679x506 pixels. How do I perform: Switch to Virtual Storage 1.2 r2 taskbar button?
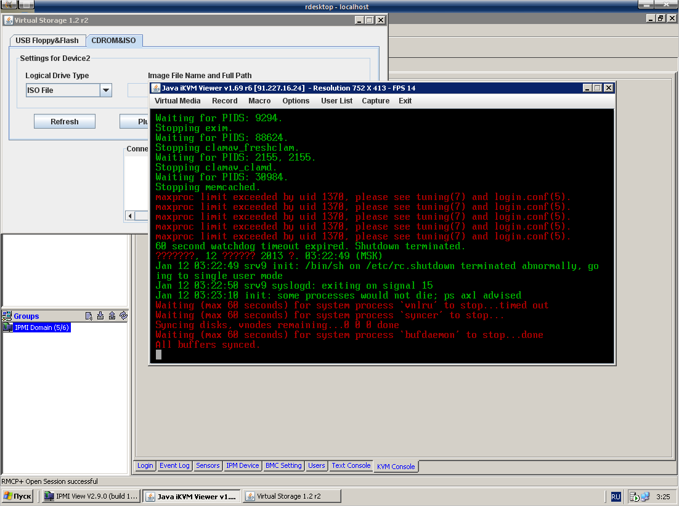click(292, 496)
